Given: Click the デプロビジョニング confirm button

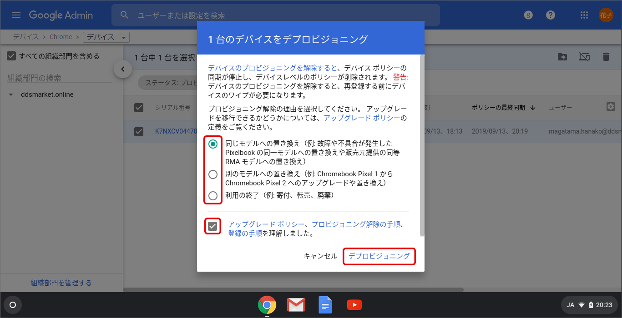Looking at the screenshot, I should 379,256.
